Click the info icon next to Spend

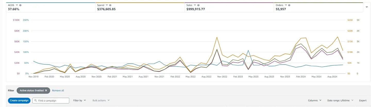pos(110,5)
